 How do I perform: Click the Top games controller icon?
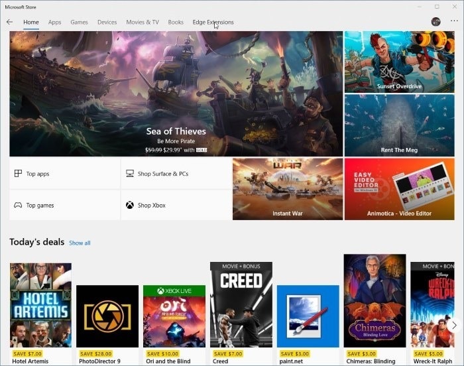(18, 205)
